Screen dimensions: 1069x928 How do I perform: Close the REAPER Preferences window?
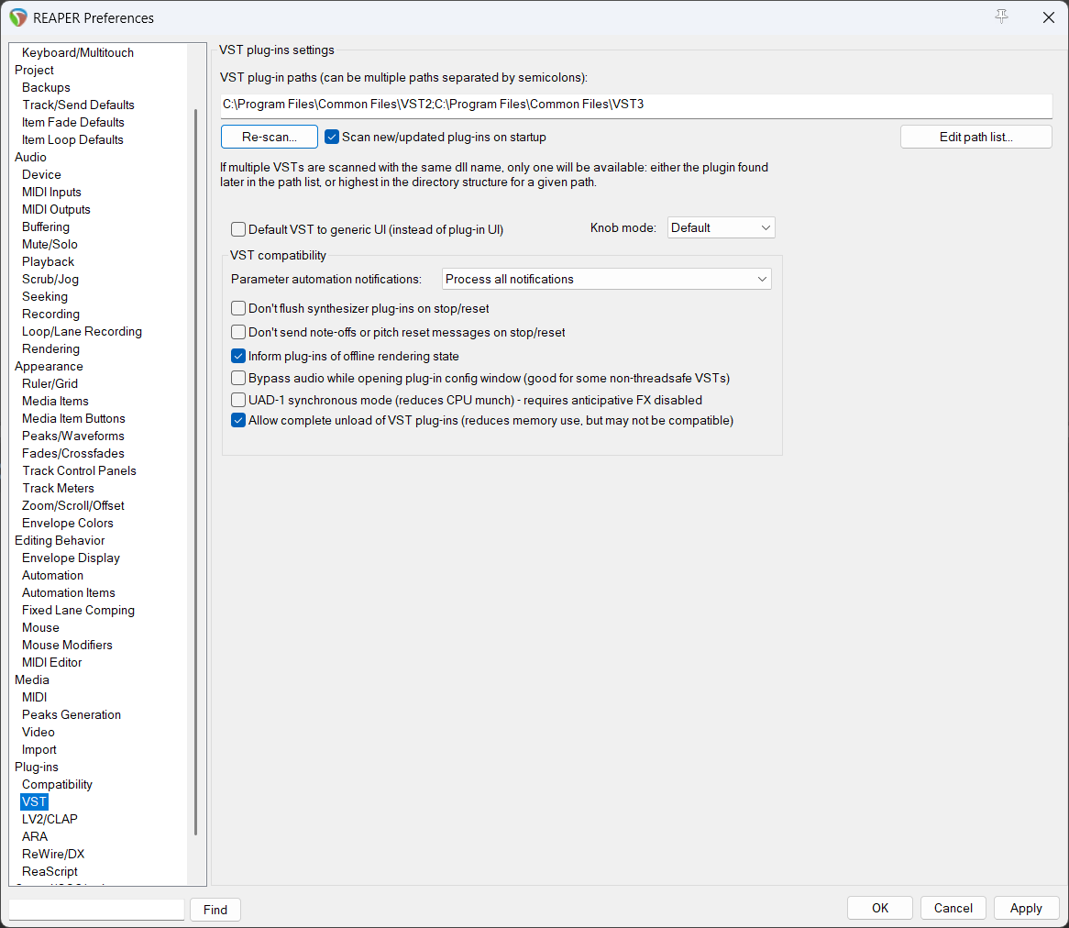pyautogui.click(x=1049, y=17)
